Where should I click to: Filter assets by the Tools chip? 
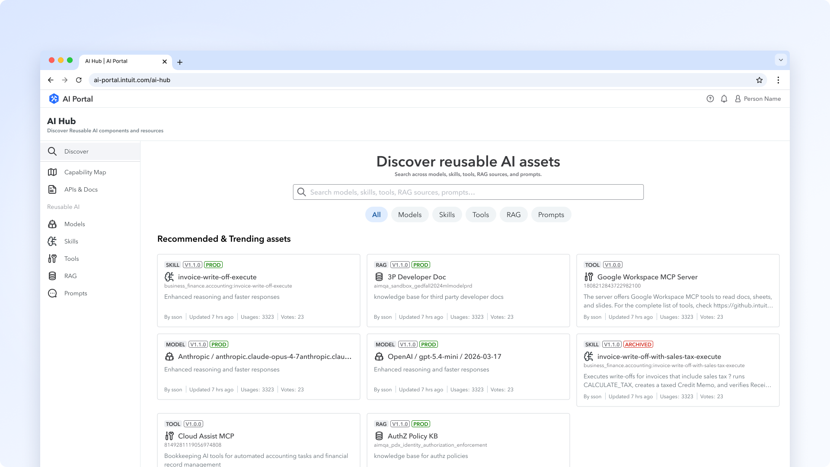(x=481, y=214)
